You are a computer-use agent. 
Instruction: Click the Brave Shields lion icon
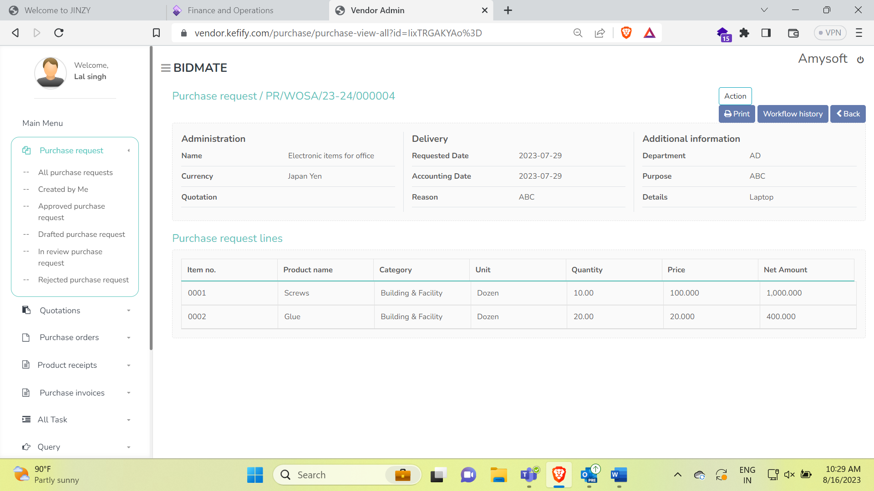tap(626, 33)
